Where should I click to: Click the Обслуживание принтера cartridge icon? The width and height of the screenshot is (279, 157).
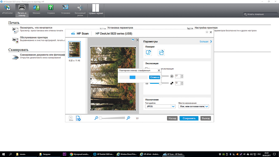(15, 40)
